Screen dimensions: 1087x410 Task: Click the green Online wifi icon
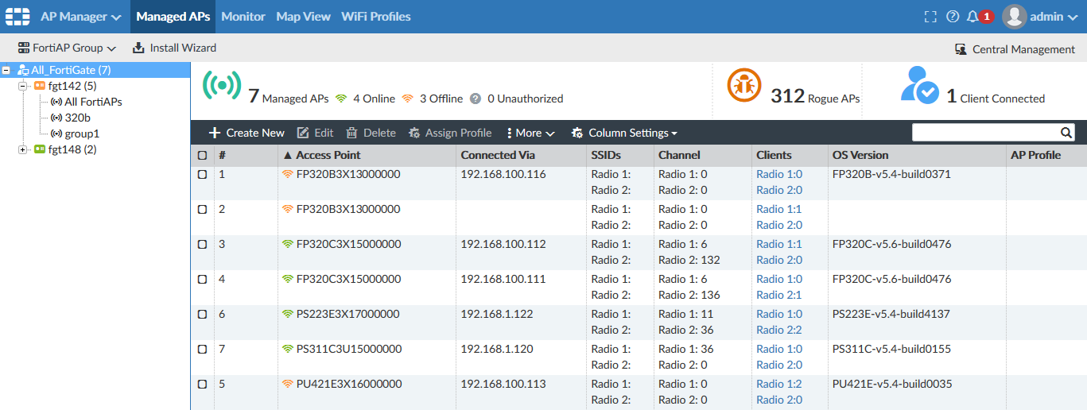click(x=341, y=99)
